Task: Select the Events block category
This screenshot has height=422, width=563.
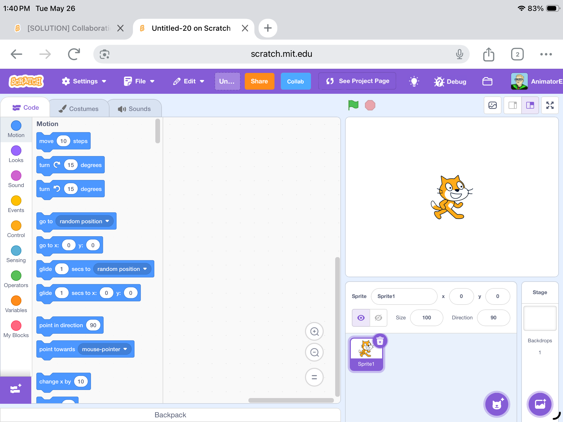Action: [x=16, y=204]
